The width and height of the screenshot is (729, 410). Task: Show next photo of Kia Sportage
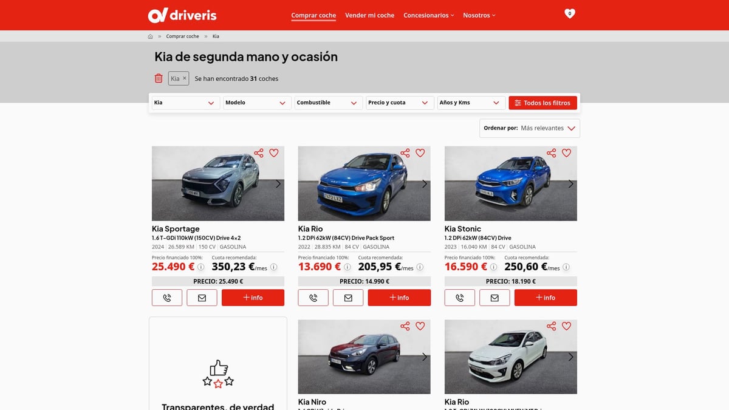(278, 184)
